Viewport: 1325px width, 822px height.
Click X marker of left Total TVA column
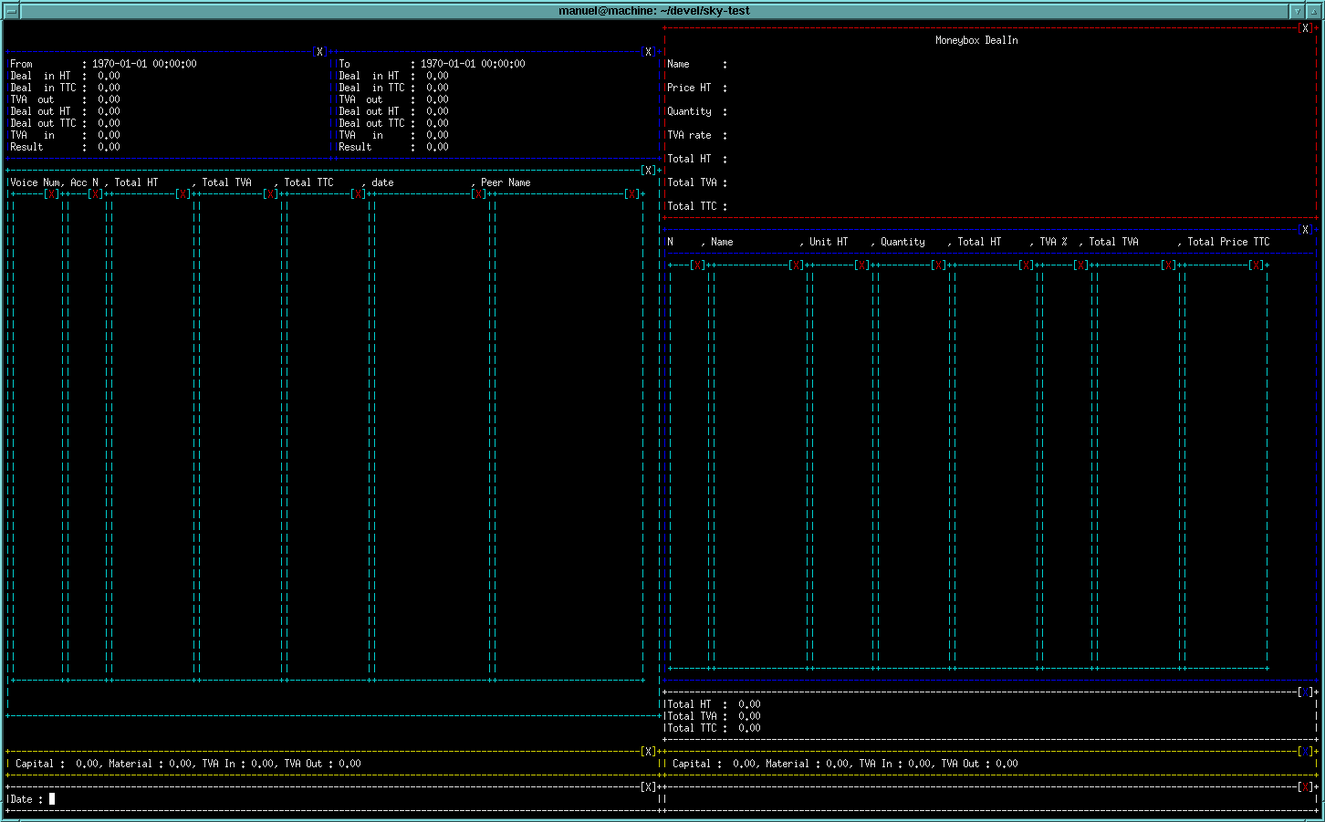click(x=270, y=194)
